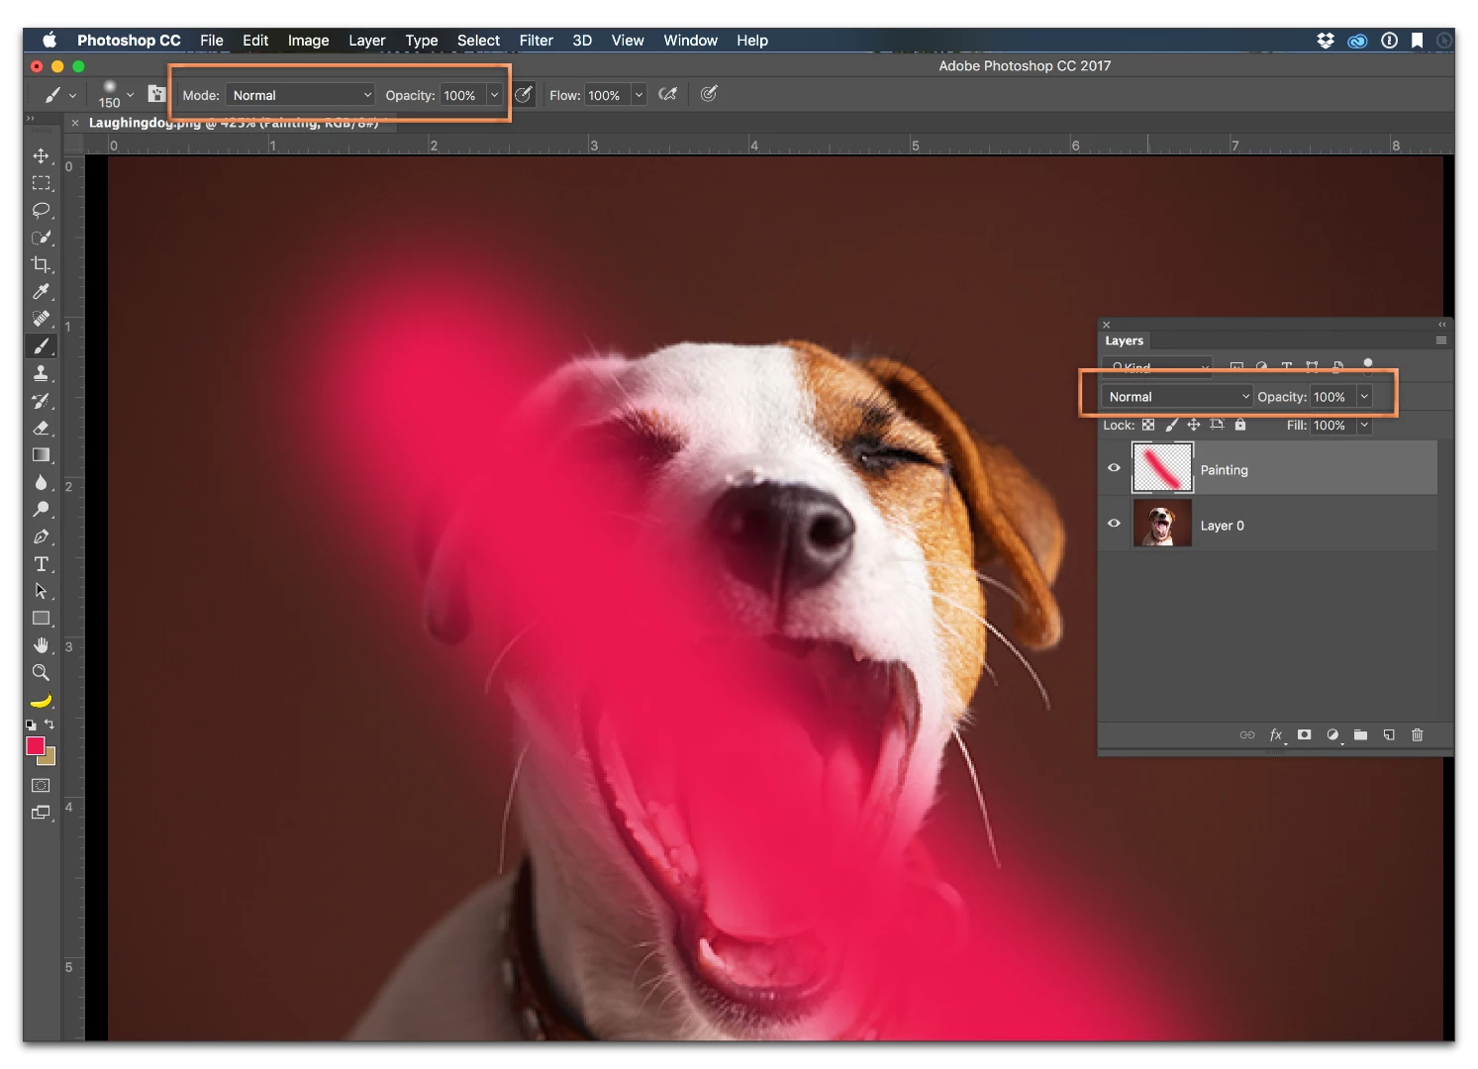Hide Layer 0 visibility
The width and height of the screenshot is (1478, 1069).
(x=1114, y=524)
